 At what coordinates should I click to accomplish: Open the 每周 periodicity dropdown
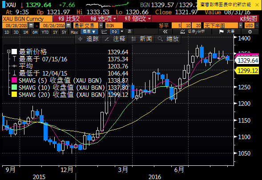pyautogui.click(x=89, y=32)
